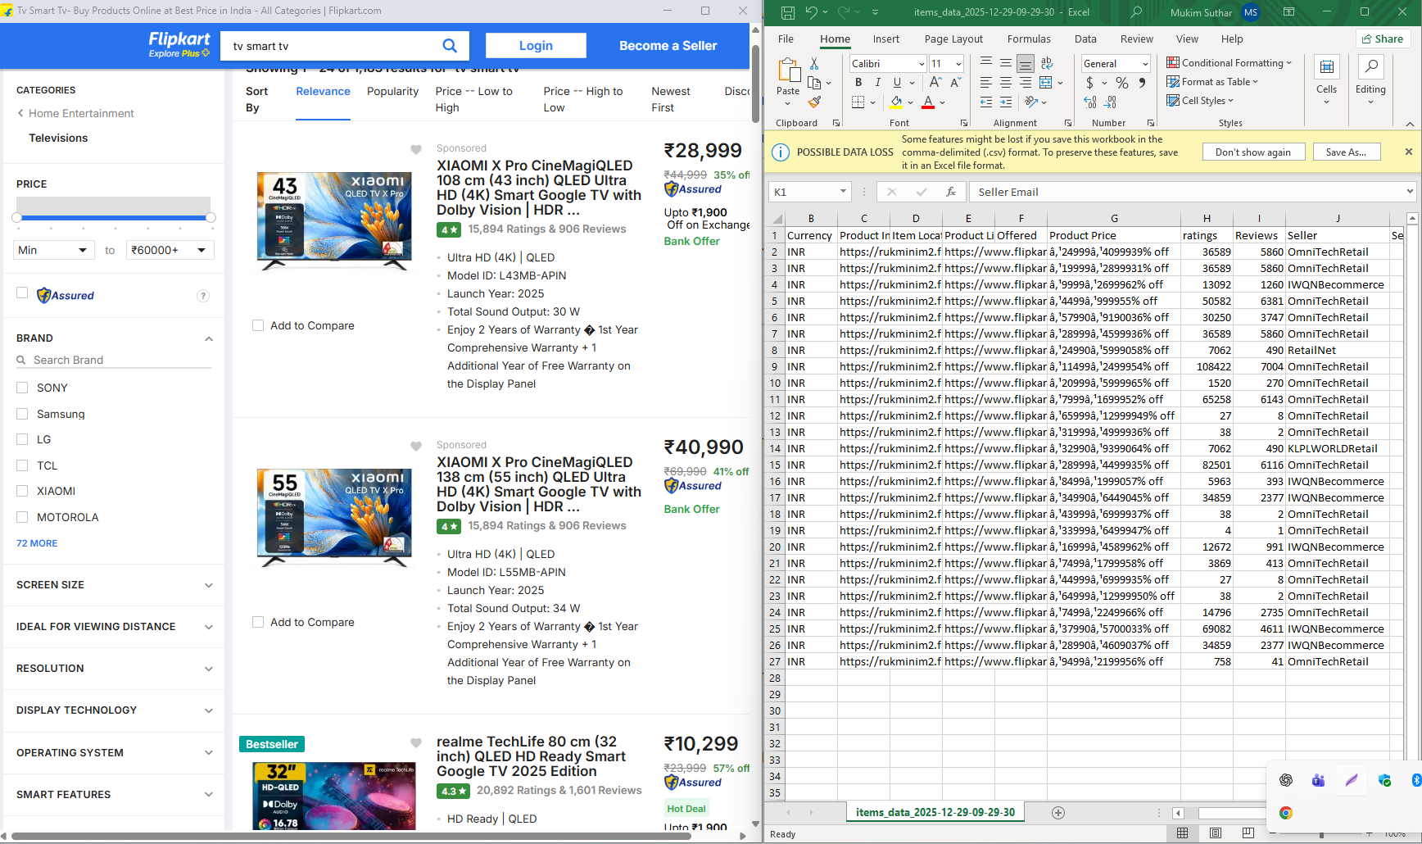Viewport: 1422px width, 844px height.
Task: Click the Cut scissors icon
Action: 814,63
